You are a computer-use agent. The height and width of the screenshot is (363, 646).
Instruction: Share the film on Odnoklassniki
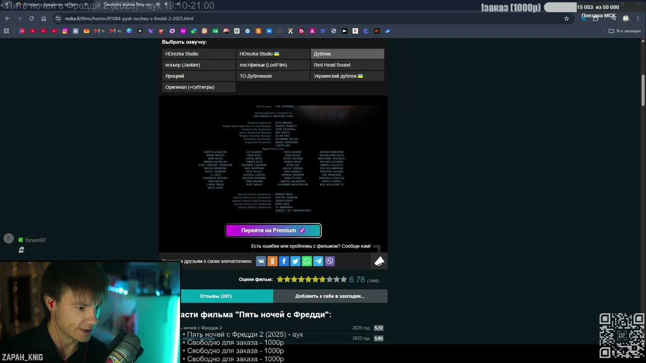pos(273,261)
